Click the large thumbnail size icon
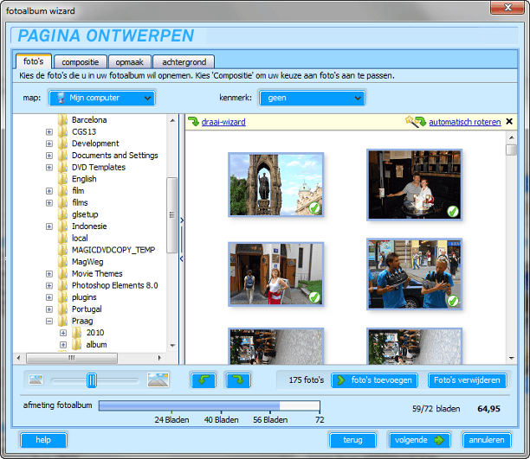Viewport: 530px width, 459px height. (x=158, y=379)
